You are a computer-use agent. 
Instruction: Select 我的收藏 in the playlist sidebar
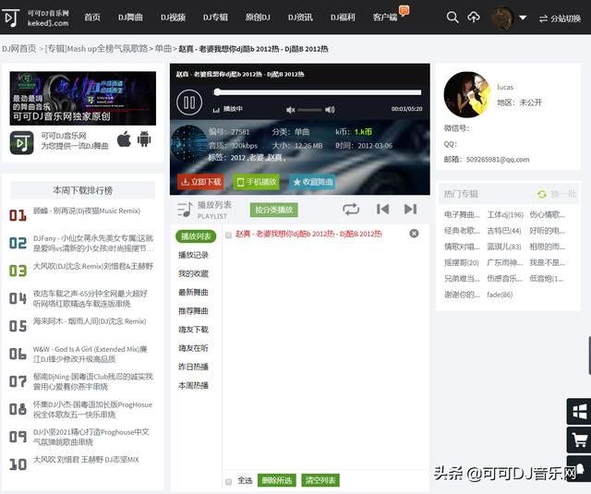[x=194, y=273]
